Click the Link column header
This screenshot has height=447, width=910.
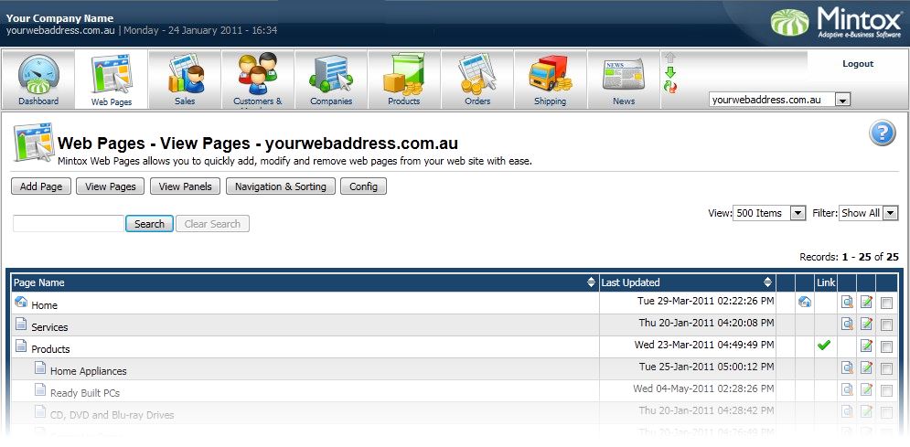click(826, 282)
